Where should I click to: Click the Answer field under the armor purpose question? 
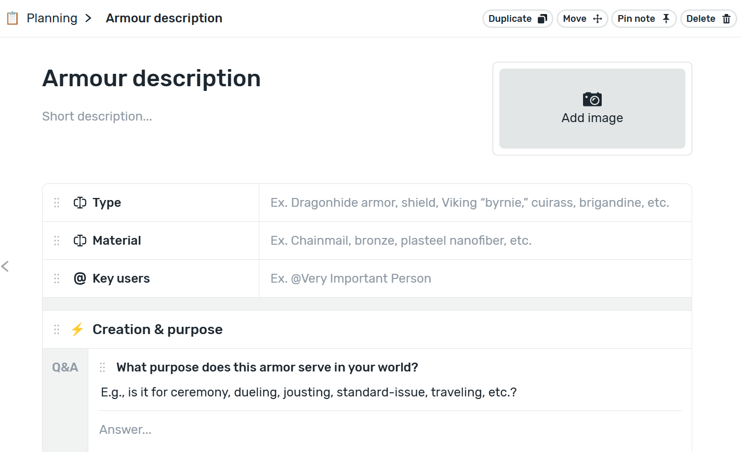point(390,430)
